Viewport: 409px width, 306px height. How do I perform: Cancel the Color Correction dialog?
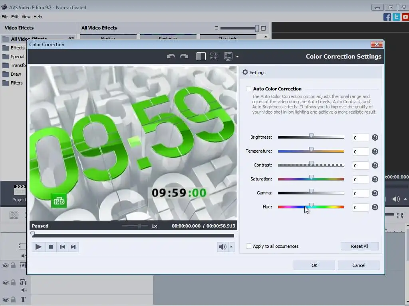(359, 265)
